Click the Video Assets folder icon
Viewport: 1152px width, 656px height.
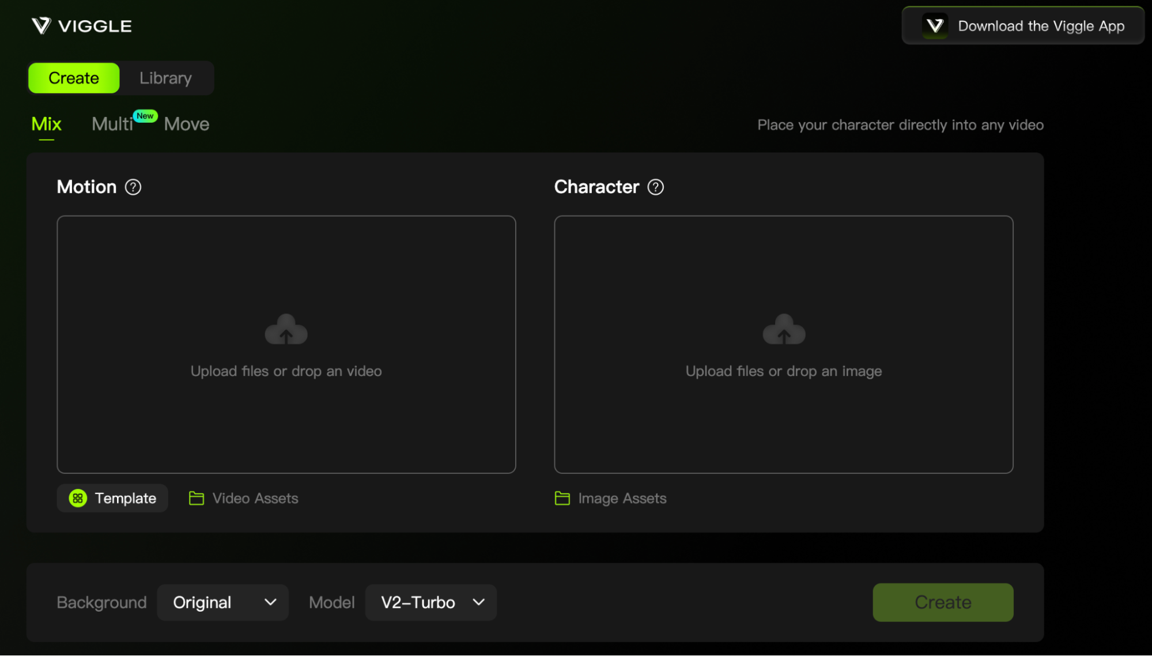(x=197, y=498)
